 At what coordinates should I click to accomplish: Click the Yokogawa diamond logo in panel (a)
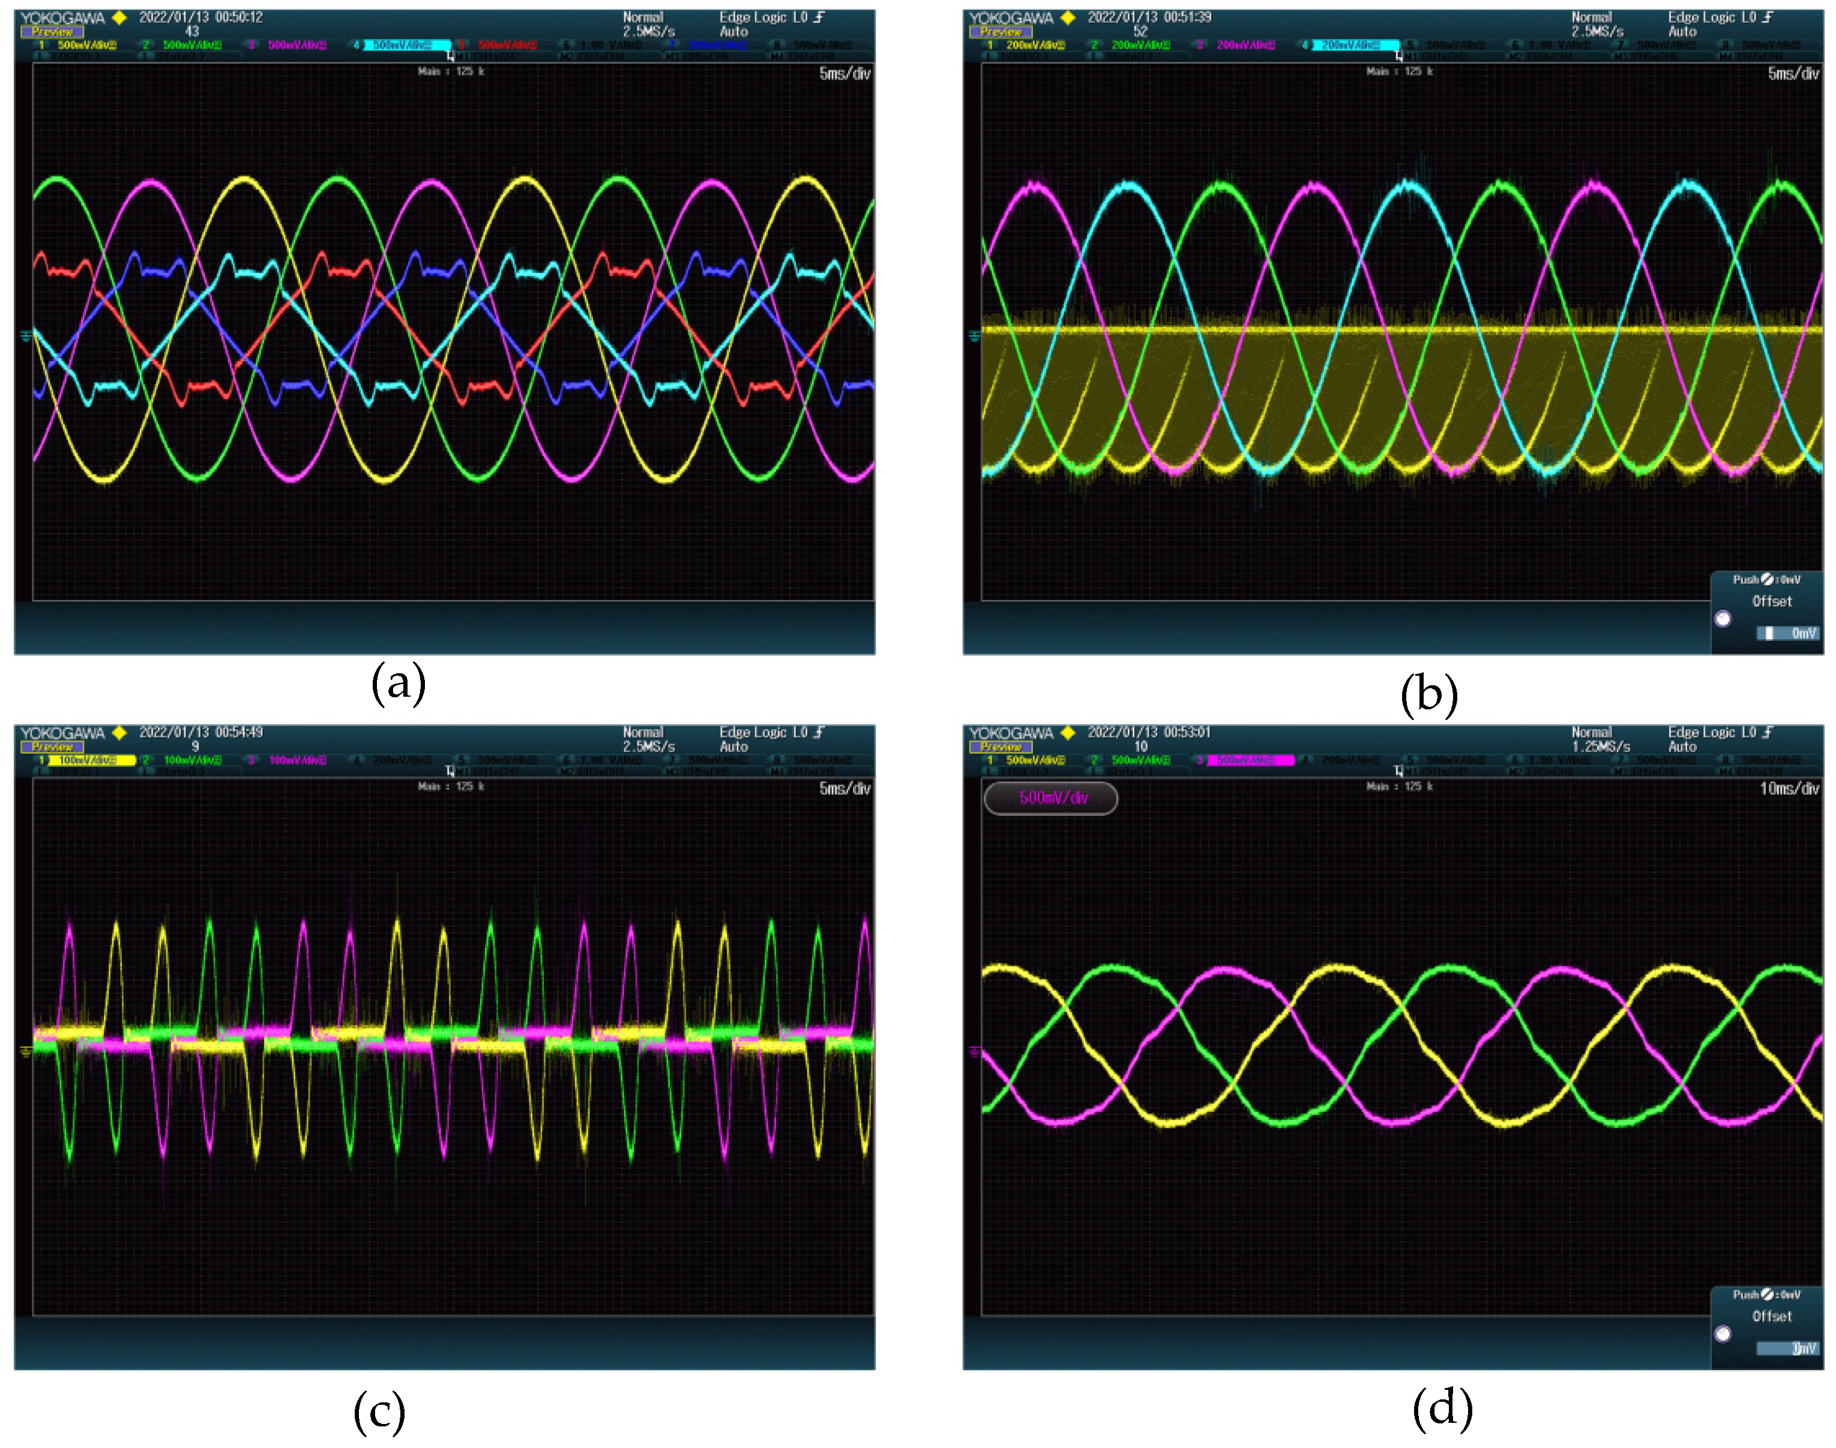tap(119, 17)
